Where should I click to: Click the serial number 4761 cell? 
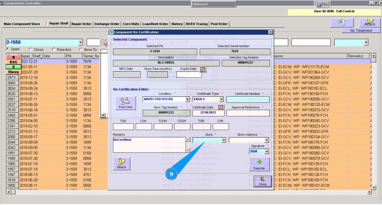click(x=91, y=175)
